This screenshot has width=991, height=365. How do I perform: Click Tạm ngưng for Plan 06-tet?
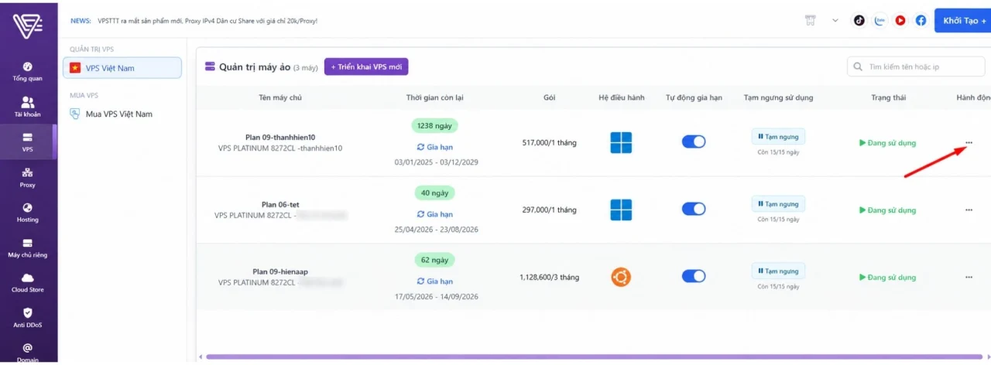778,204
